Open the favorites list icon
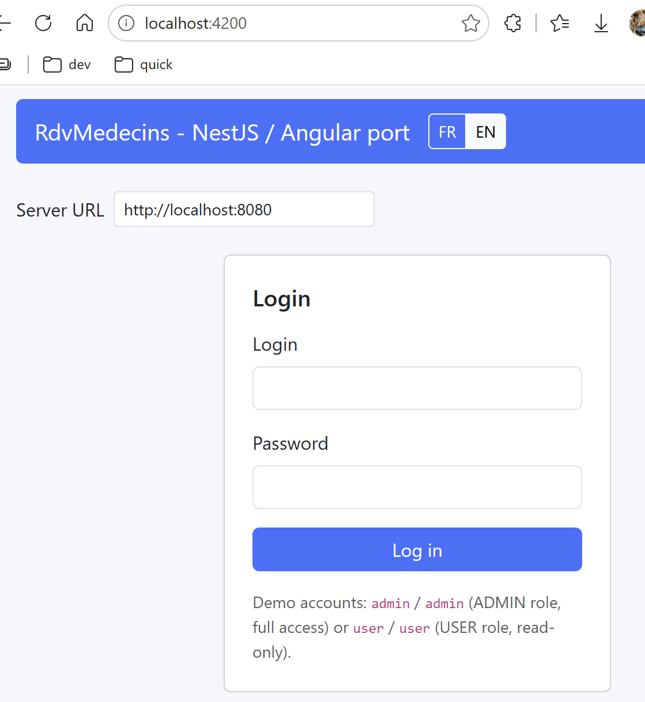The height and width of the screenshot is (702, 645). click(560, 23)
